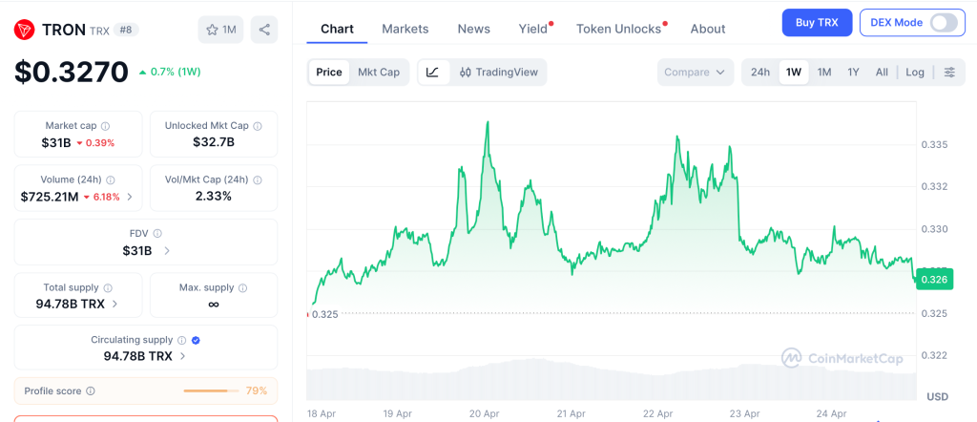Click FDV info icon

pyautogui.click(x=157, y=233)
